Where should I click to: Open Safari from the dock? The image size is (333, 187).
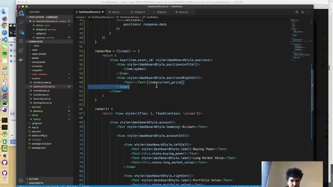[5, 33]
